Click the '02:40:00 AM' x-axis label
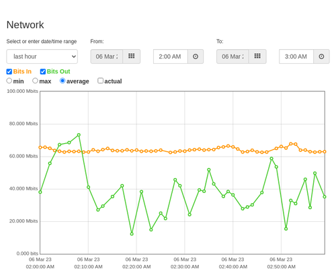336x271 pixels. 233,267
